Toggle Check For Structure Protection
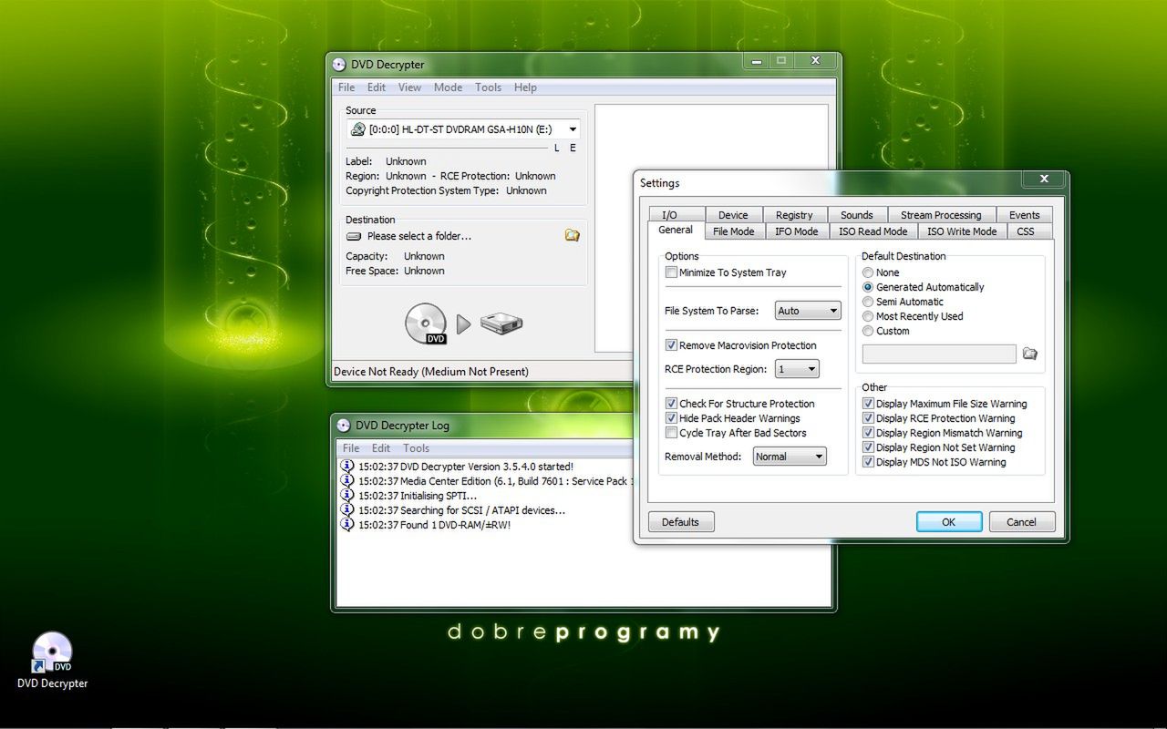 [672, 404]
